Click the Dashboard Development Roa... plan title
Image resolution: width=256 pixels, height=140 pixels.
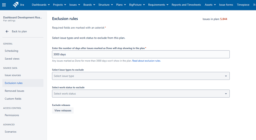point(23,17)
